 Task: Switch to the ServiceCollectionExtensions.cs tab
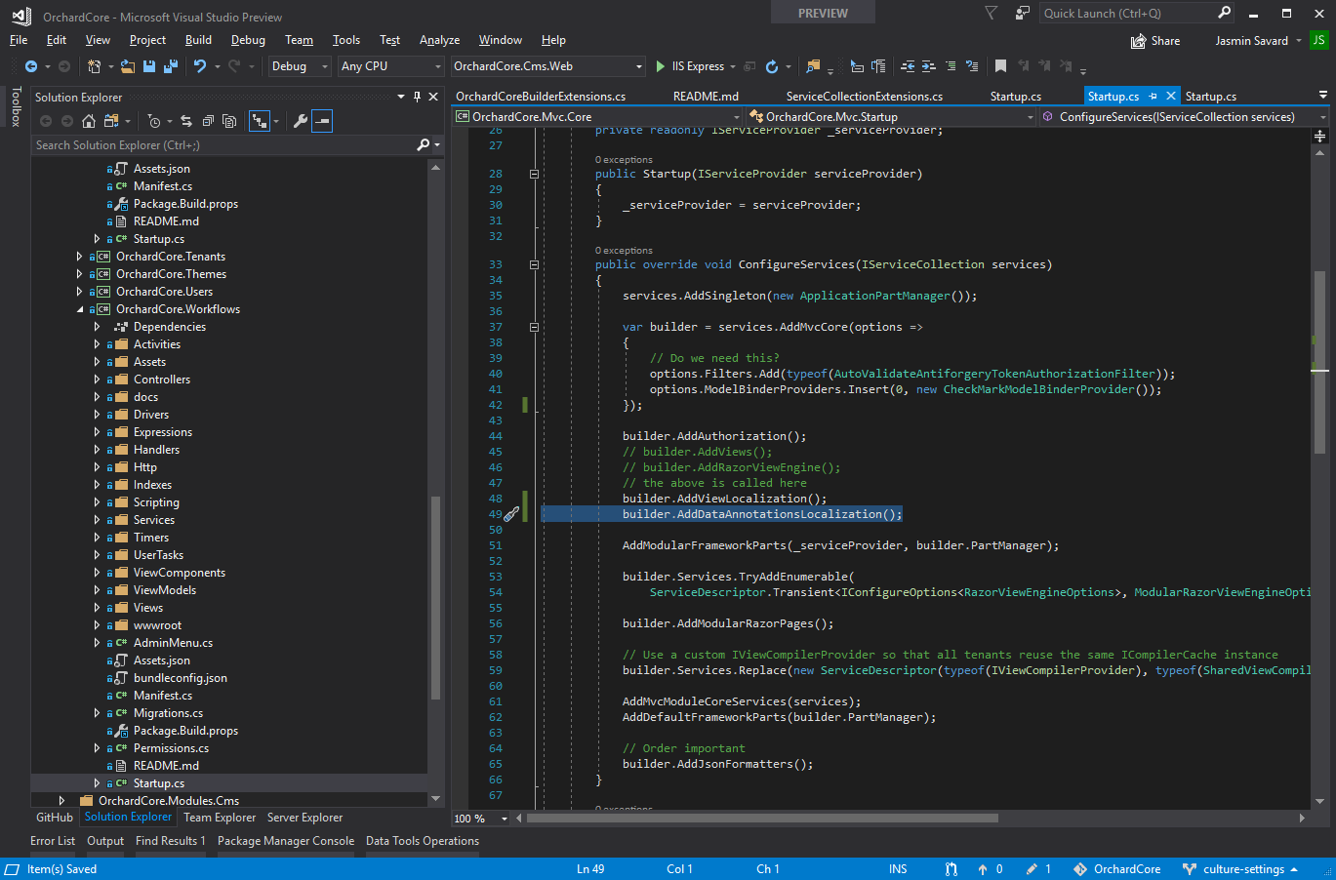(864, 97)
